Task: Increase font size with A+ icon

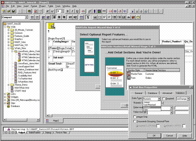Action: 47,11
